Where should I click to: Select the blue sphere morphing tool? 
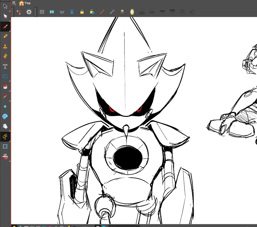click(5, 116)
